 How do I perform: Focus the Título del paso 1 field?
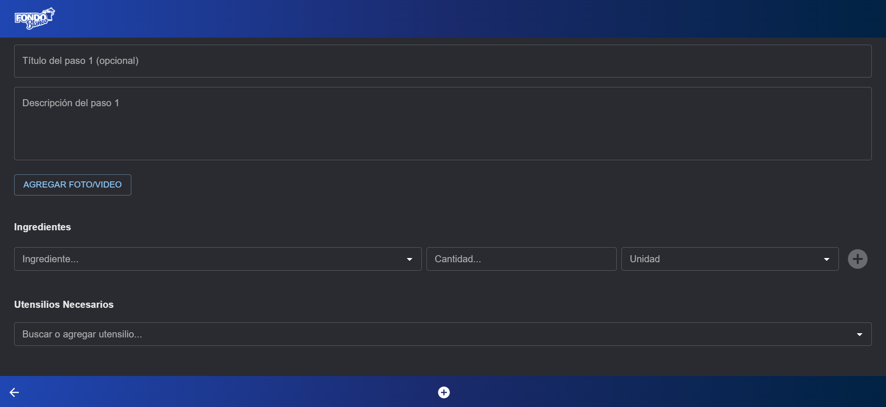coord(443,61)
